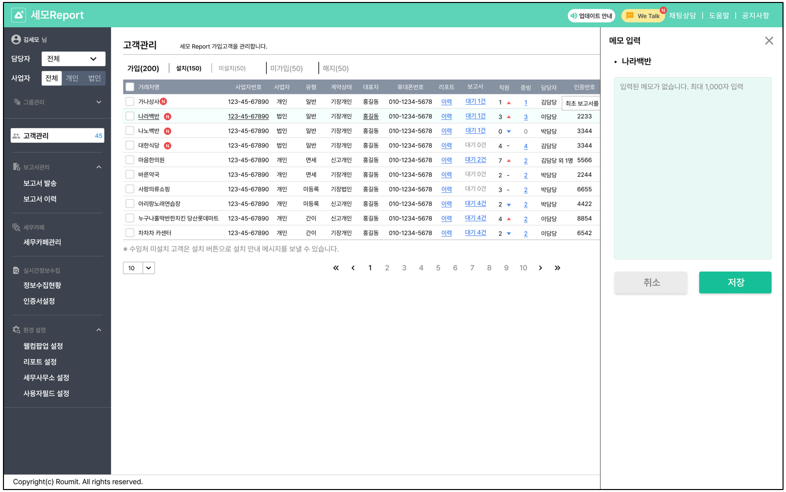Image resolution: width=786 pixels, height=492 pixels.
Task: Toggle the select-all checkbox in table header
Action: pos(130,87)
